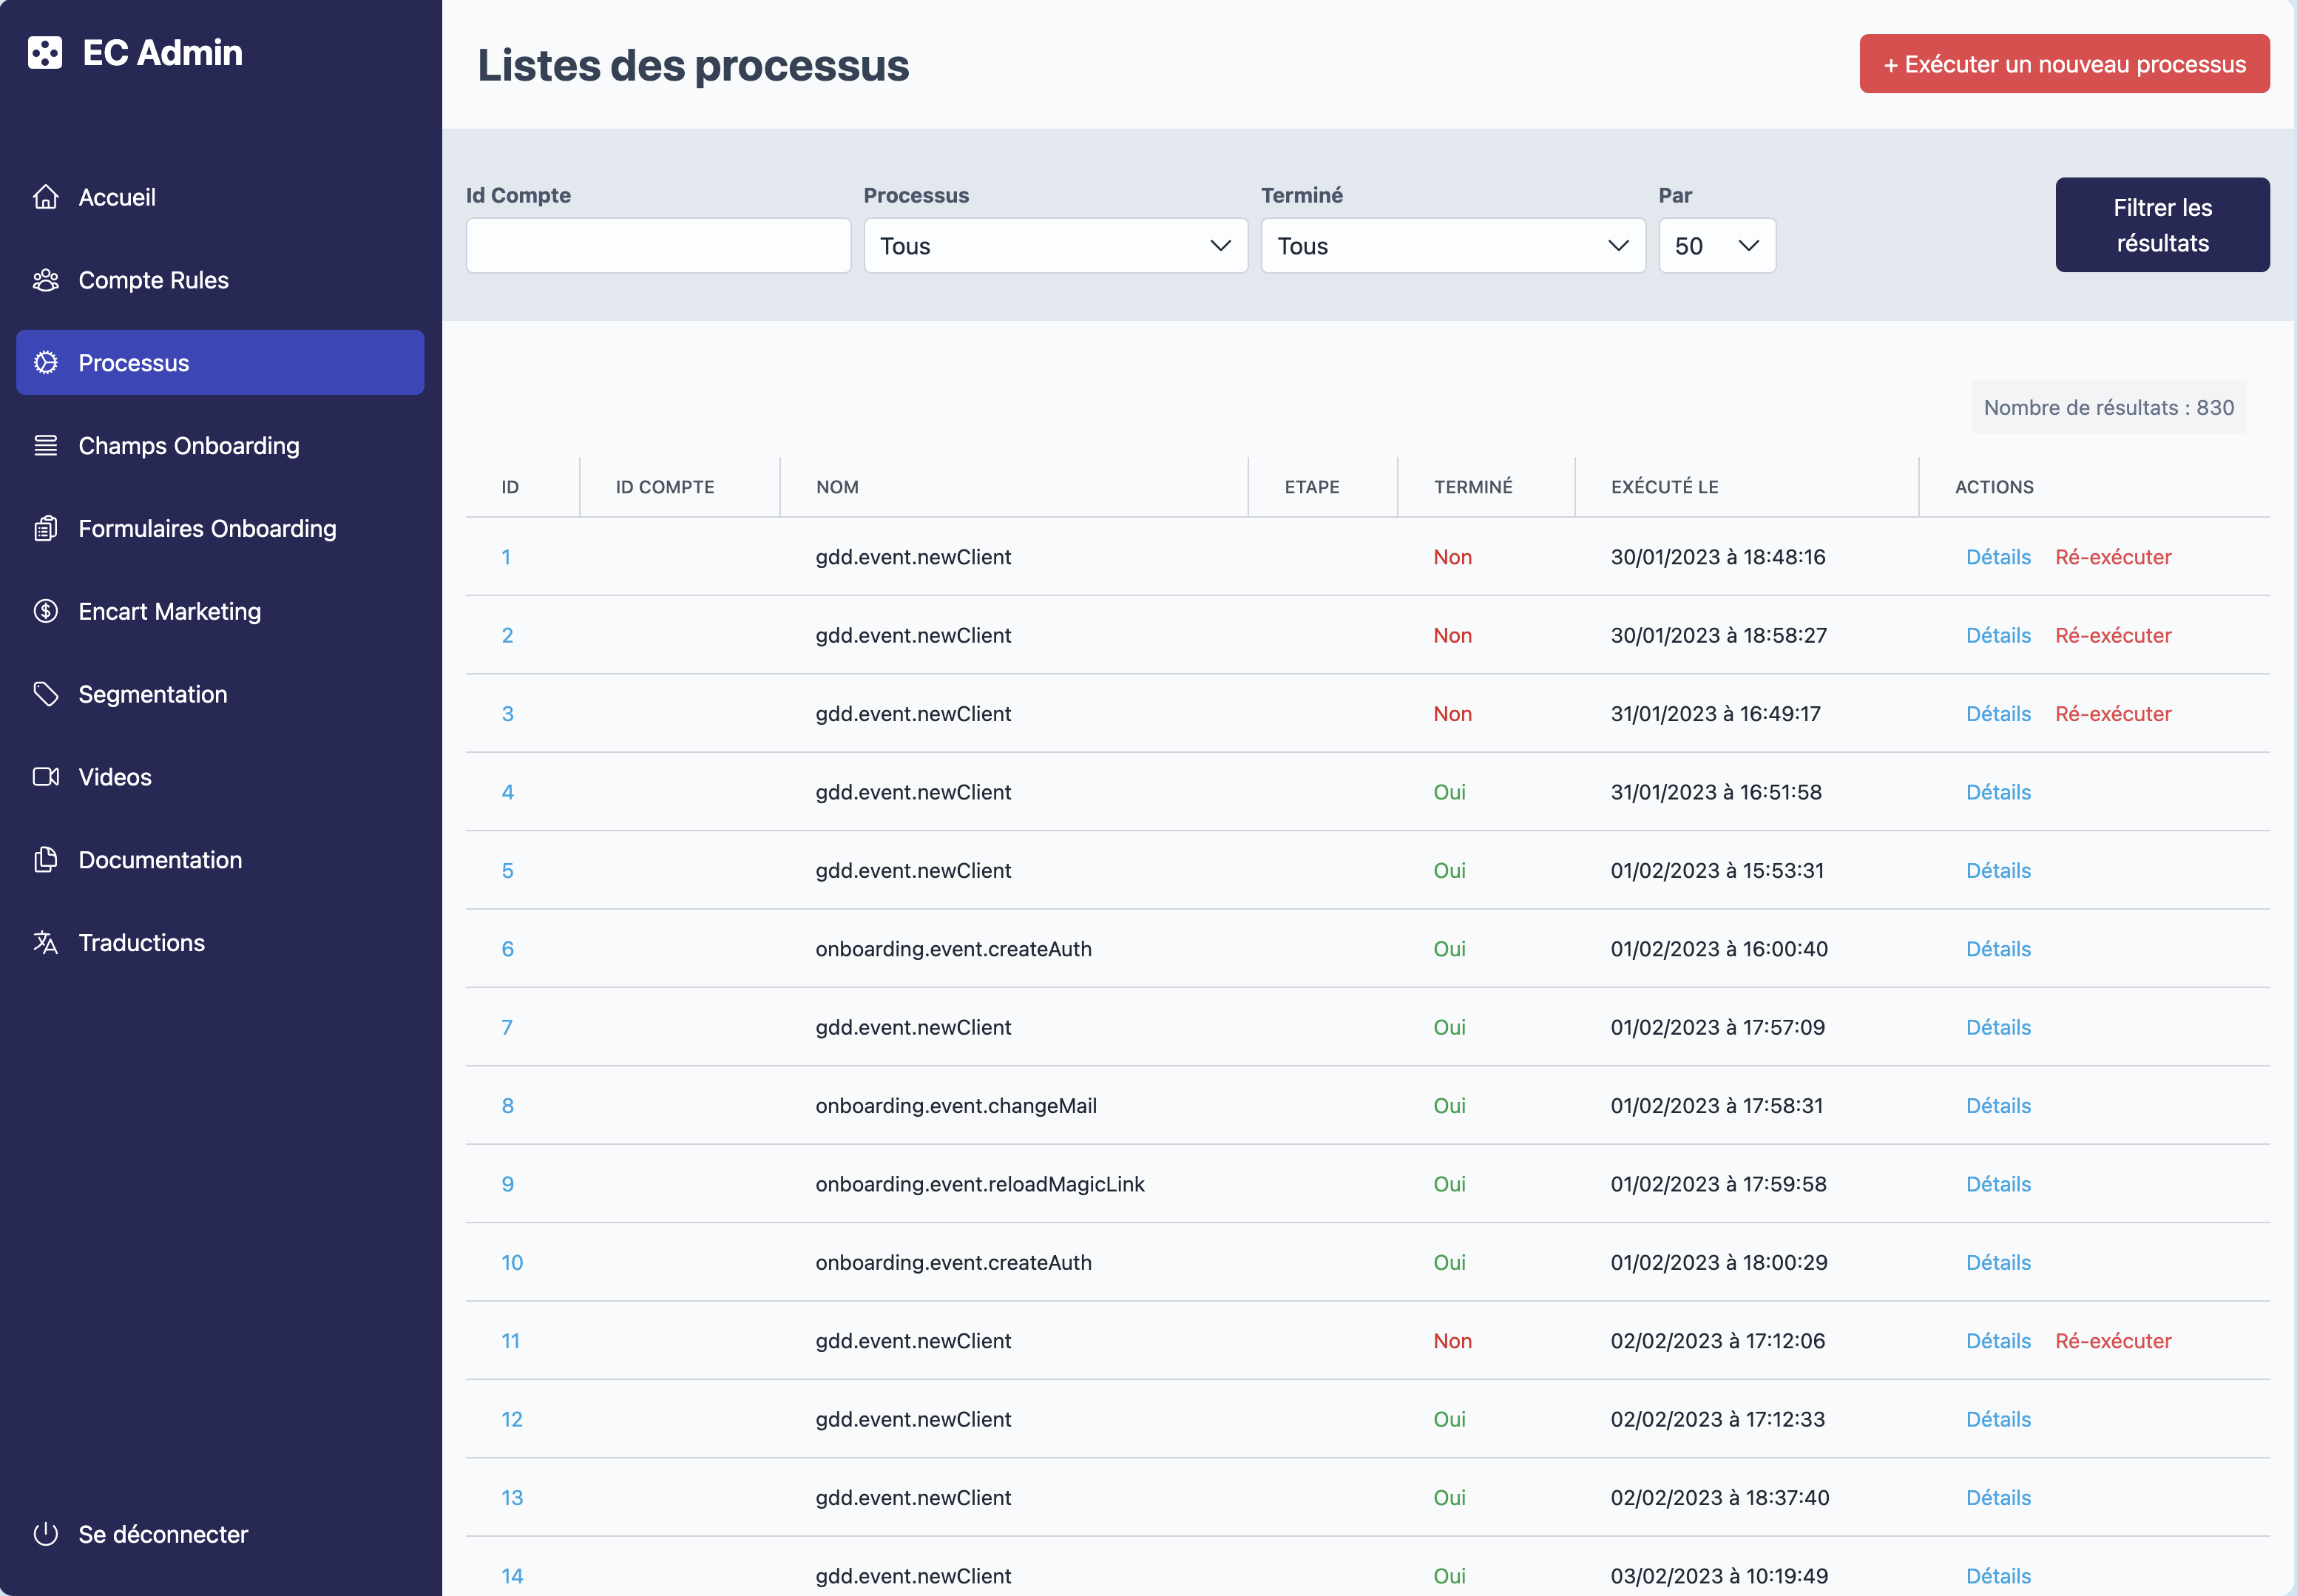Viewport: 2297px width, 1596px height.
Task: Expand the Par results-per-page dropdown
Action: click(x=1717, y=246)
